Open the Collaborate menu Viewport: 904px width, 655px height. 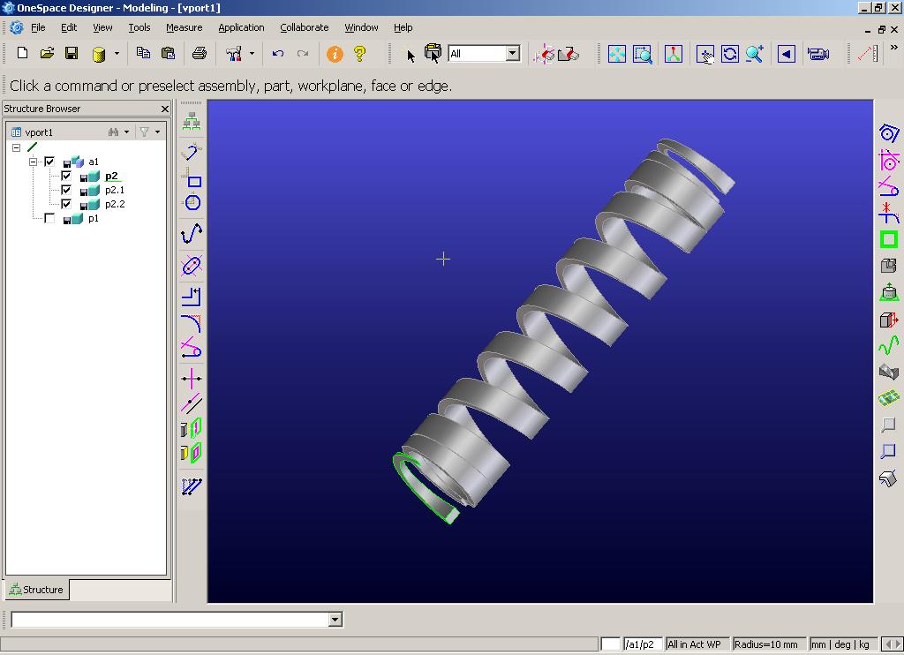coord(304,27)
